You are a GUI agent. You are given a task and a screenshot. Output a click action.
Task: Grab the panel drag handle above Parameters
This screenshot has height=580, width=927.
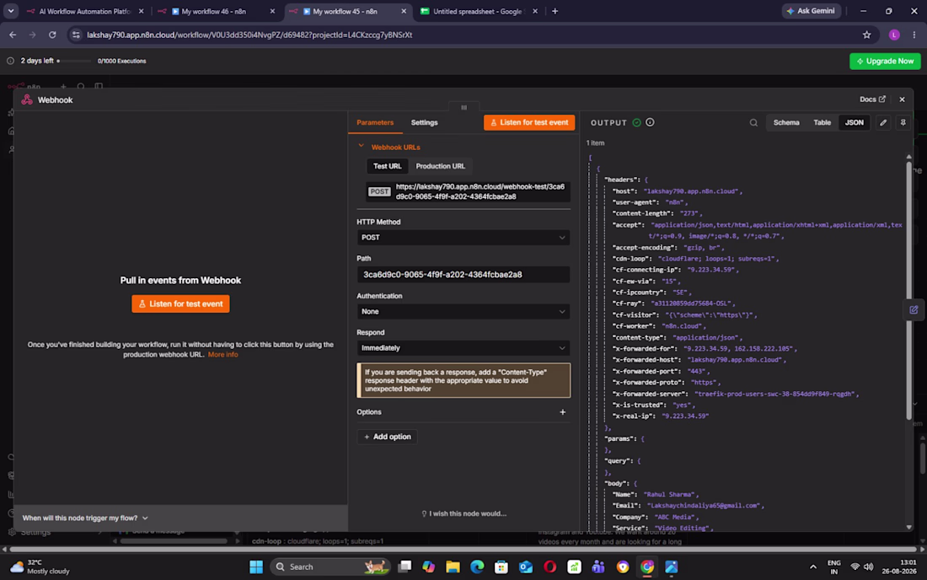[x=463, y=108]
